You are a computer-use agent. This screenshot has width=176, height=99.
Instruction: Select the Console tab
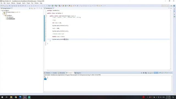pos(70,73)
